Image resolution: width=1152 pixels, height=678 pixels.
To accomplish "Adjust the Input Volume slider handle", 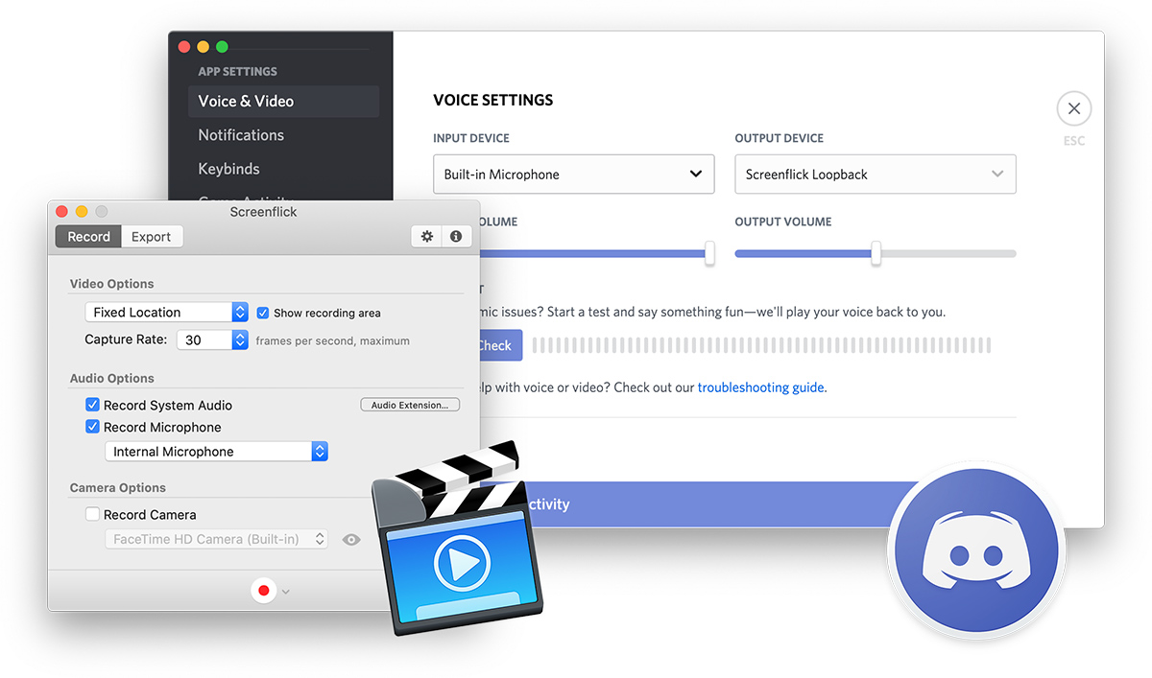I will tap(709, 253).
